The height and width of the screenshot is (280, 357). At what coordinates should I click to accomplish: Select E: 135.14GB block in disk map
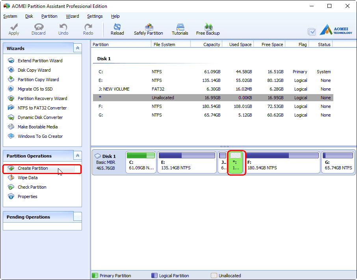pos(187,162)
